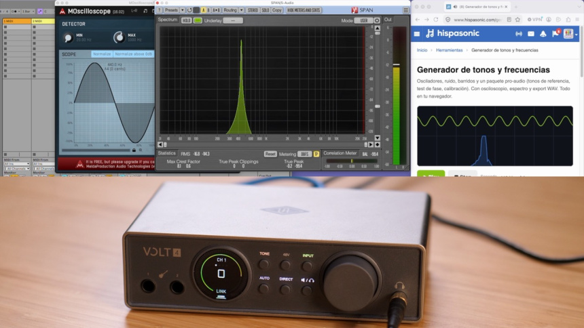This screenshot has width=584, height=328.
Task: Close the Generador de tonos browser tab
Action: [x=506, y=7]
